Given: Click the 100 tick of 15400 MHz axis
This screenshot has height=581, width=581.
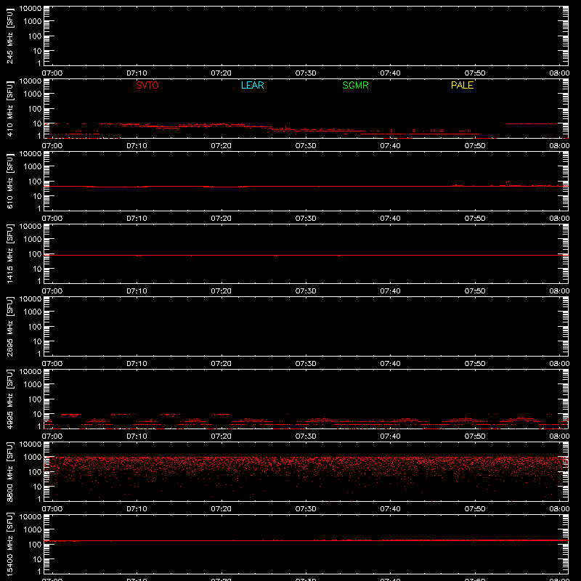Looking at the screenshot, I should 34,545.
